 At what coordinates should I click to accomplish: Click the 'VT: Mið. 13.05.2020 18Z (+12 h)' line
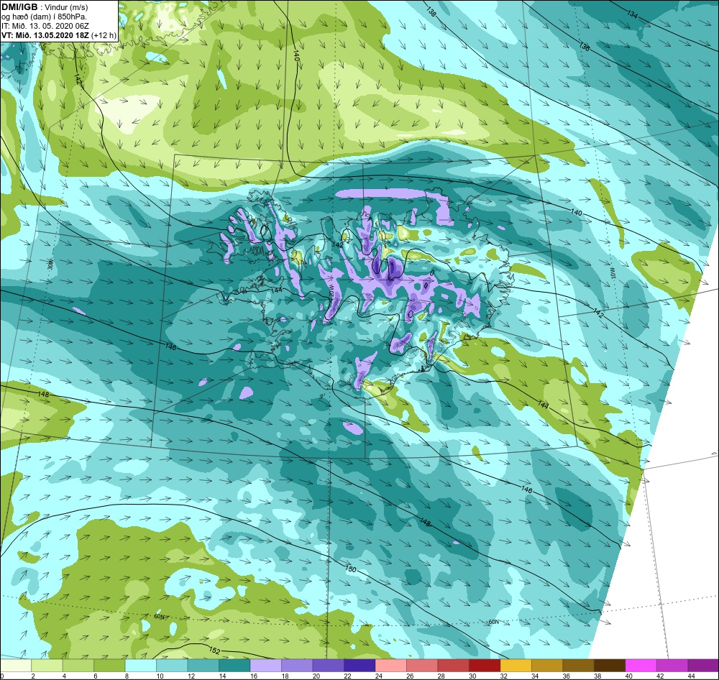(59, 35)
